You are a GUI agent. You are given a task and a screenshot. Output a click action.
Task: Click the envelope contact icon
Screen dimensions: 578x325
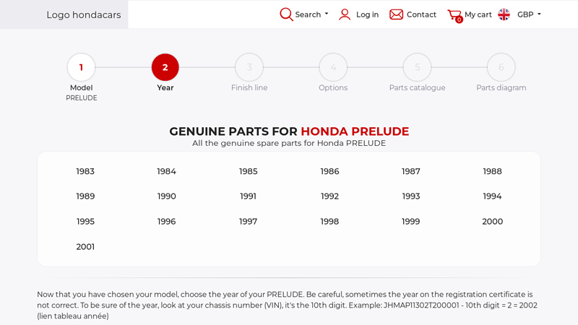[x=396, y=14]
